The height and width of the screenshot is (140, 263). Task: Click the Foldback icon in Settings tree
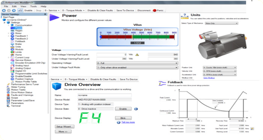[12, 41]
